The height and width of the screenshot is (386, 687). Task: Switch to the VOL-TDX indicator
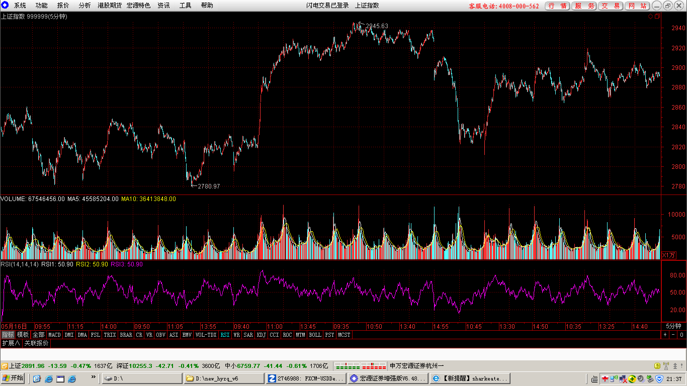(206, 335)
